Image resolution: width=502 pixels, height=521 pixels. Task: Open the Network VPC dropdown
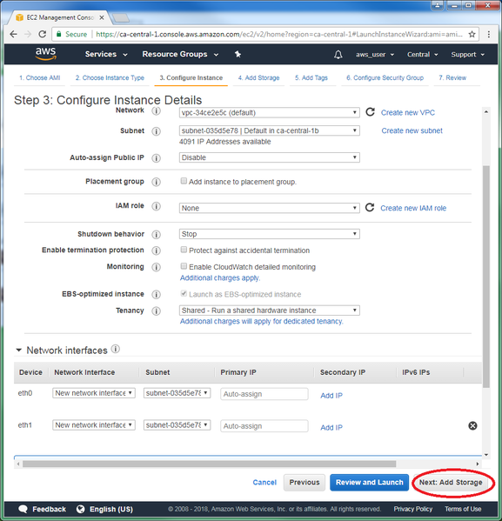[x=270, y=113]
